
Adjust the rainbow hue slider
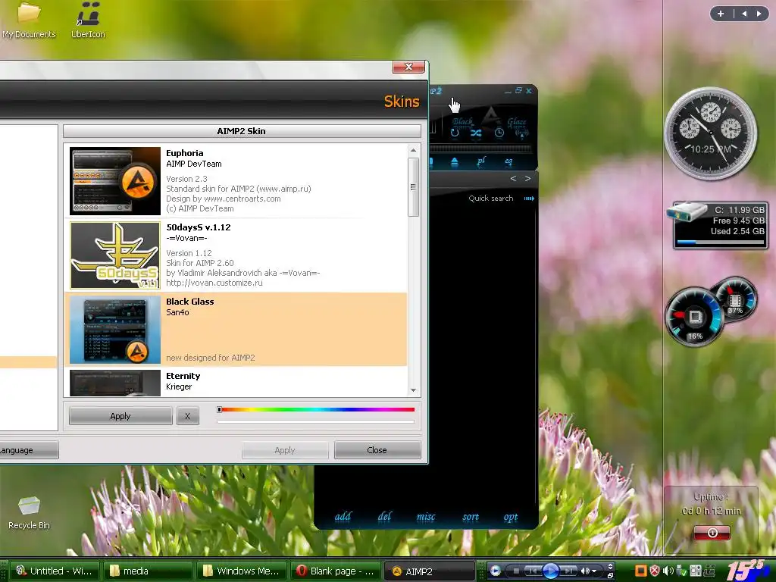click(x=316, y=409)
